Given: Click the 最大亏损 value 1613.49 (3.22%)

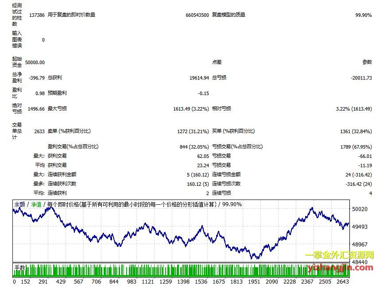Looking at the screenshot, I should 191,109.
